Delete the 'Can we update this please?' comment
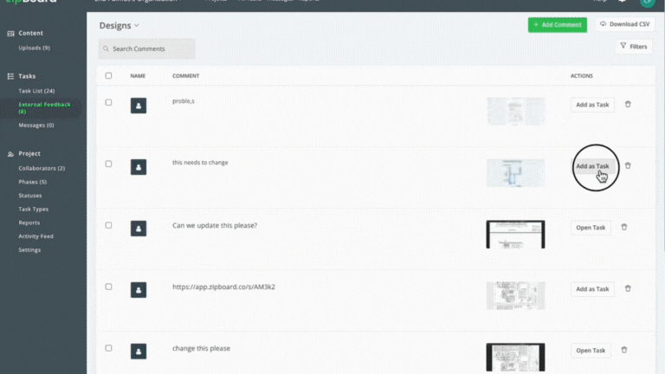665x374 pixels. [x=623, y=228]
